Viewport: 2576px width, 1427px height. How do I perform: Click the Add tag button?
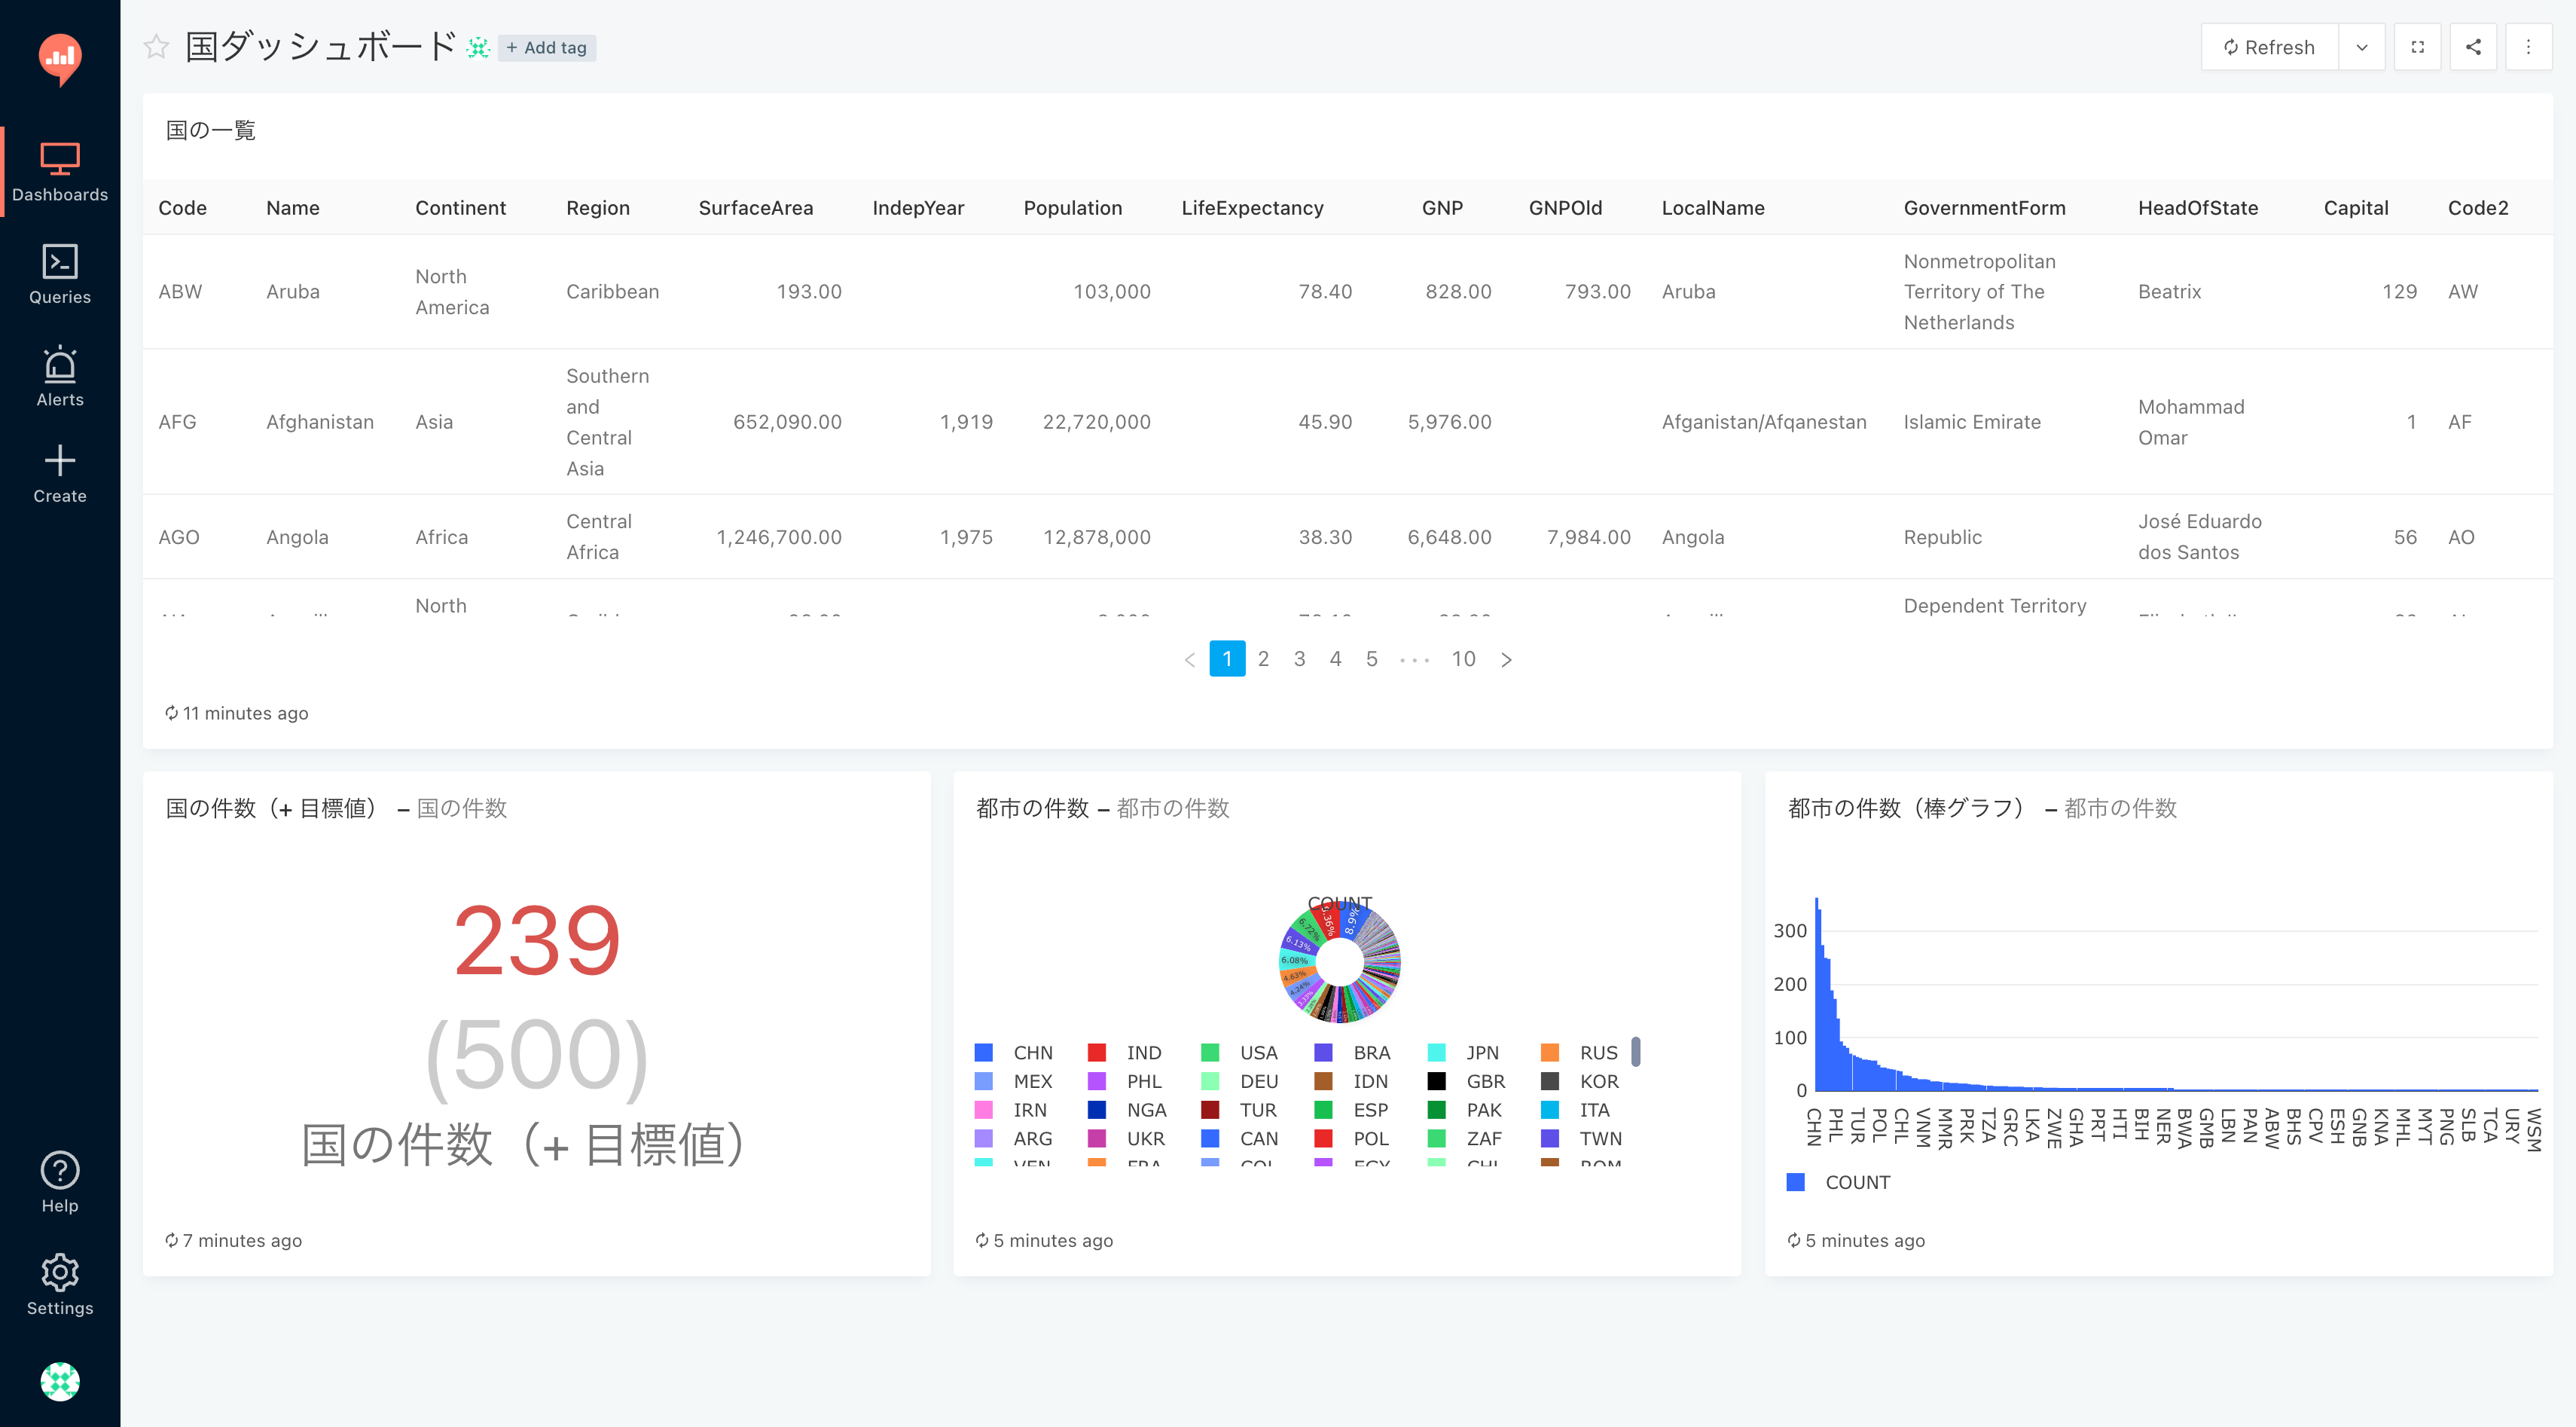547,47
